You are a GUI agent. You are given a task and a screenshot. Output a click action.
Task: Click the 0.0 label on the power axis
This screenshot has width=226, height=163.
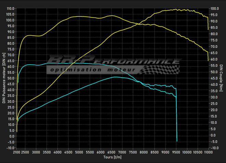coord(12,136)
